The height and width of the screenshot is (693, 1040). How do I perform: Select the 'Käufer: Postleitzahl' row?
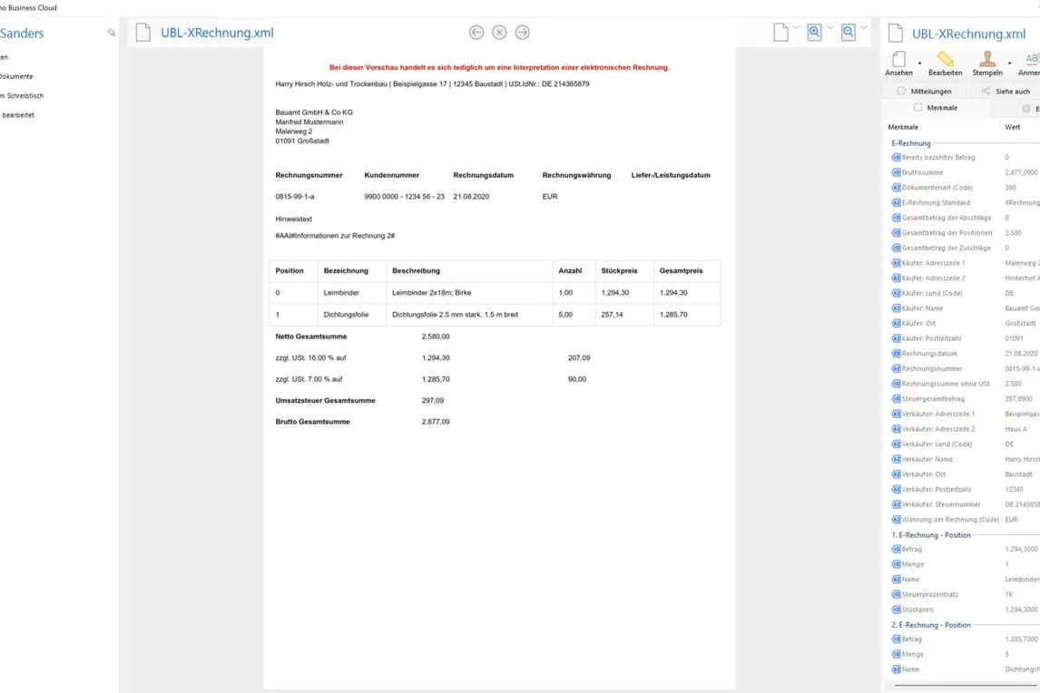tap(965, 338)
